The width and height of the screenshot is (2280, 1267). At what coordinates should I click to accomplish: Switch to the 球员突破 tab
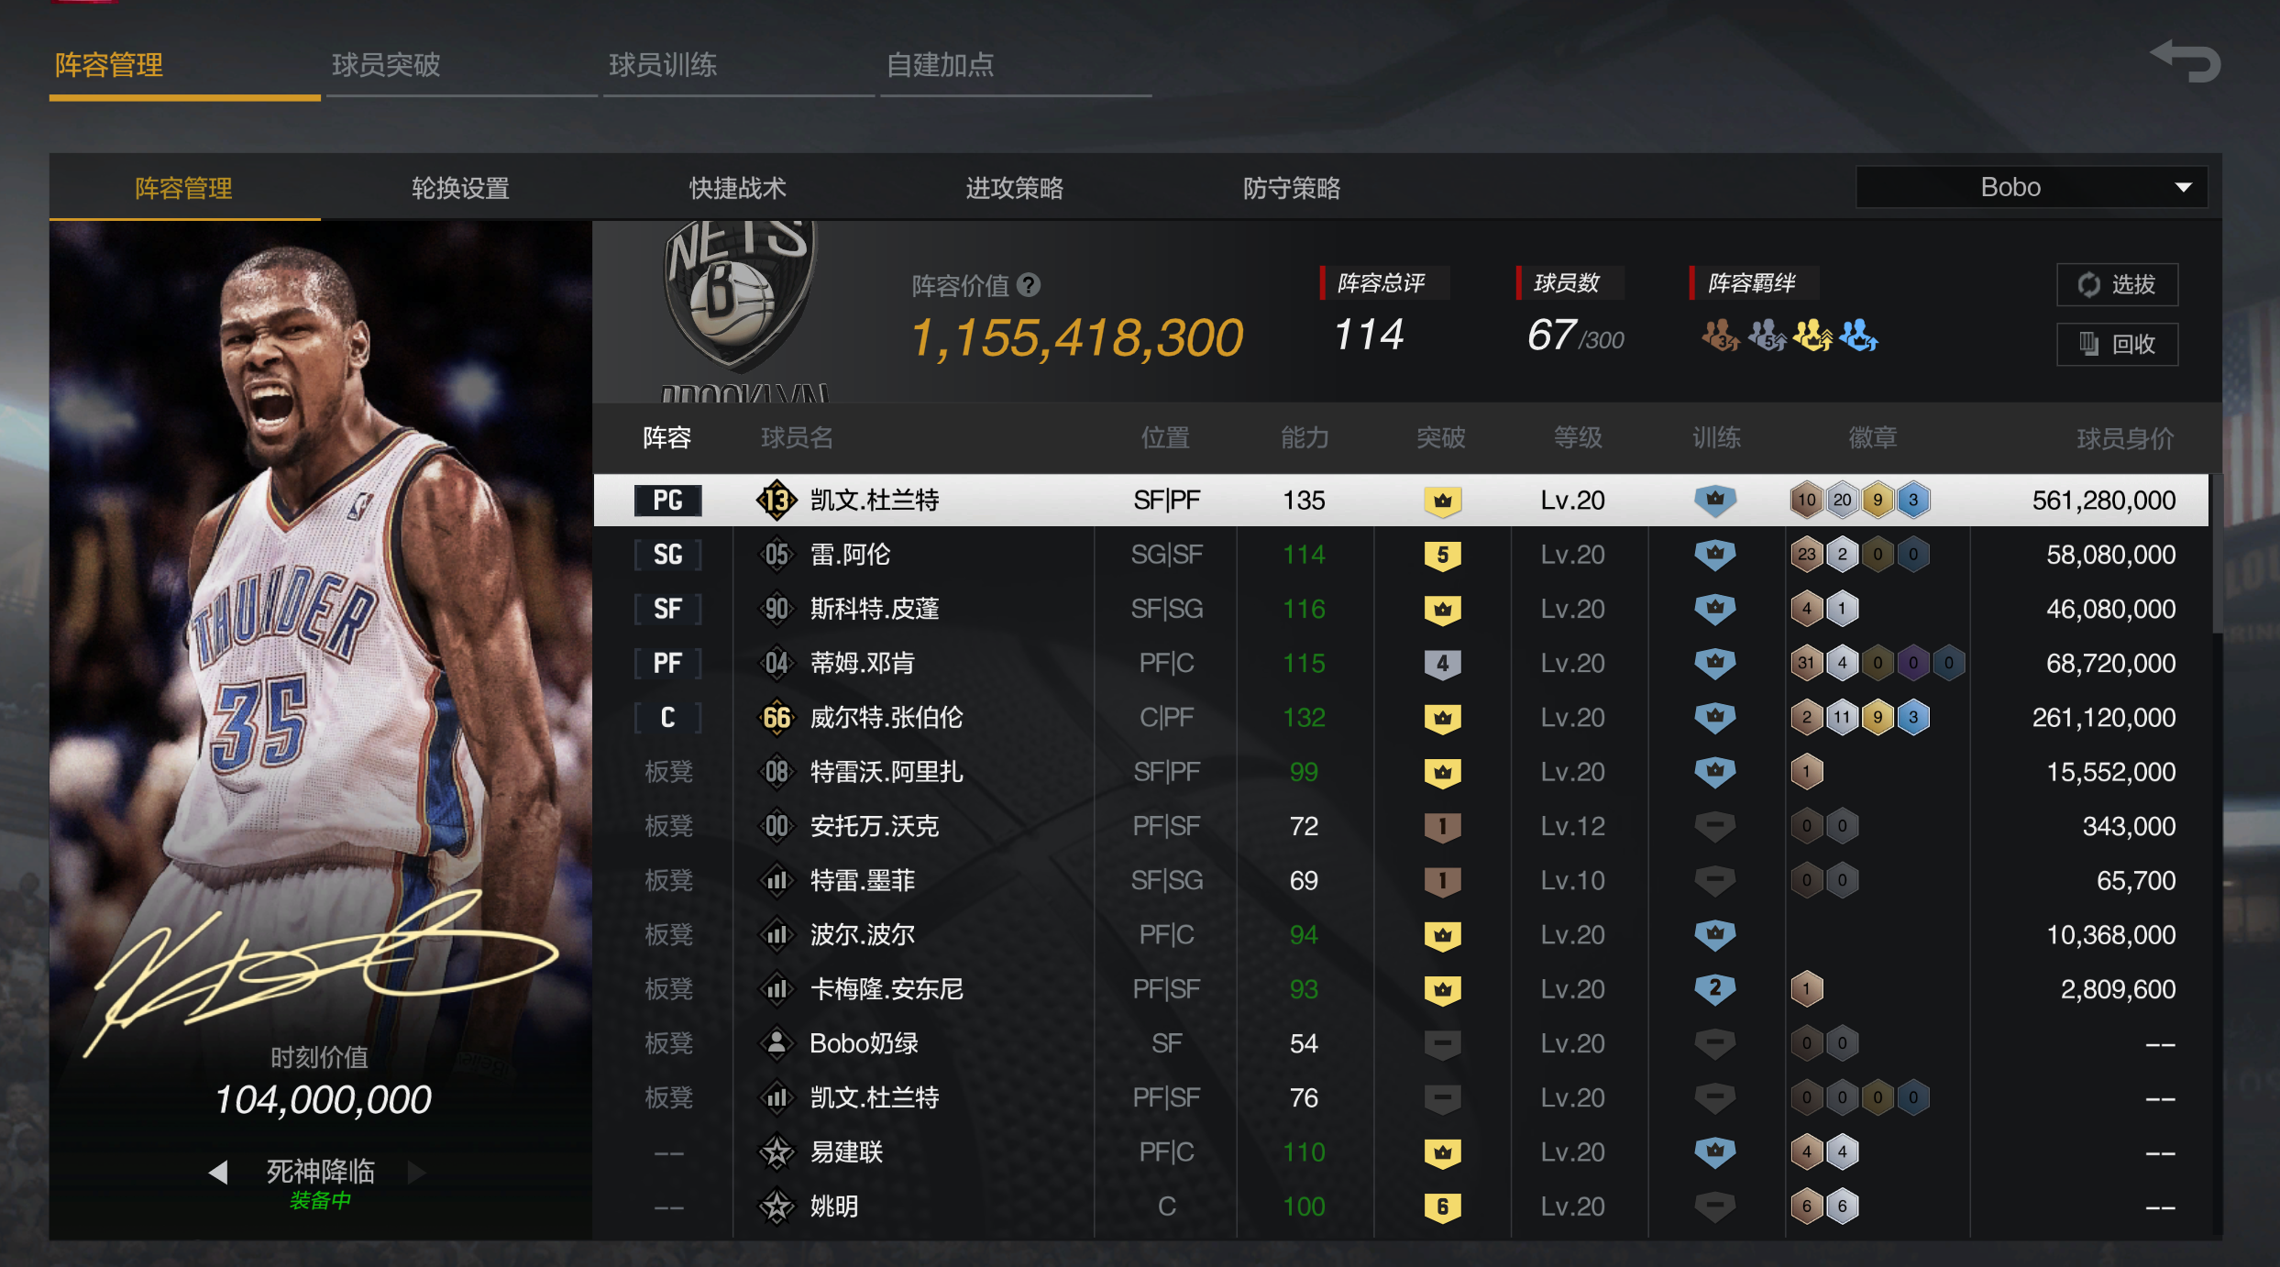point(386,65)
